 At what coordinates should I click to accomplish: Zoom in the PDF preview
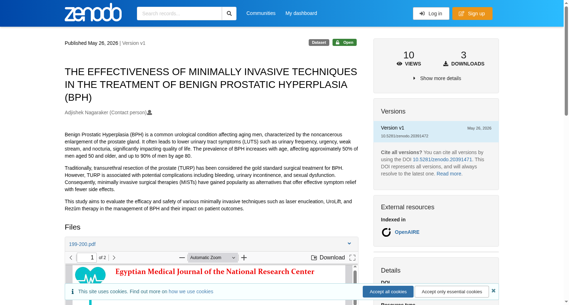244,258
